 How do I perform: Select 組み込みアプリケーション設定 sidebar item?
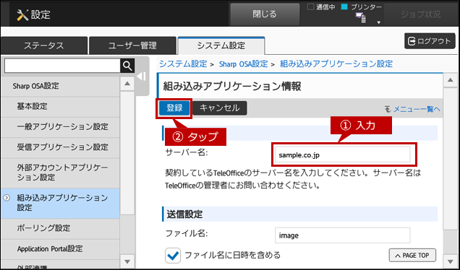tap(60, 203)
